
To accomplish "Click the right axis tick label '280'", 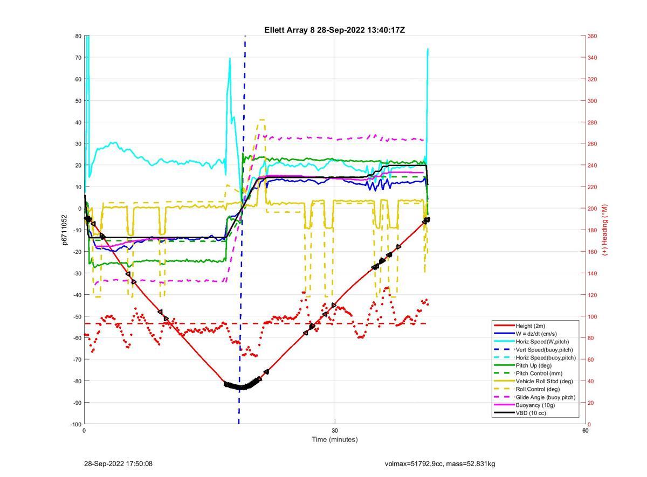I will [593, 122].
